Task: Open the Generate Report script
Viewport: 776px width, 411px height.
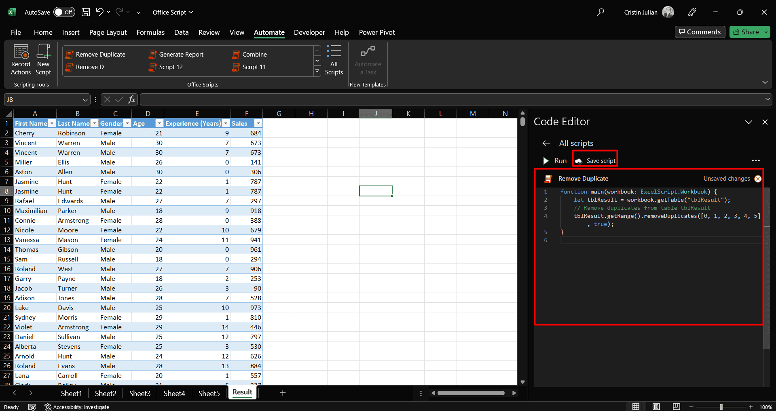Action: [x=181, y=54]
